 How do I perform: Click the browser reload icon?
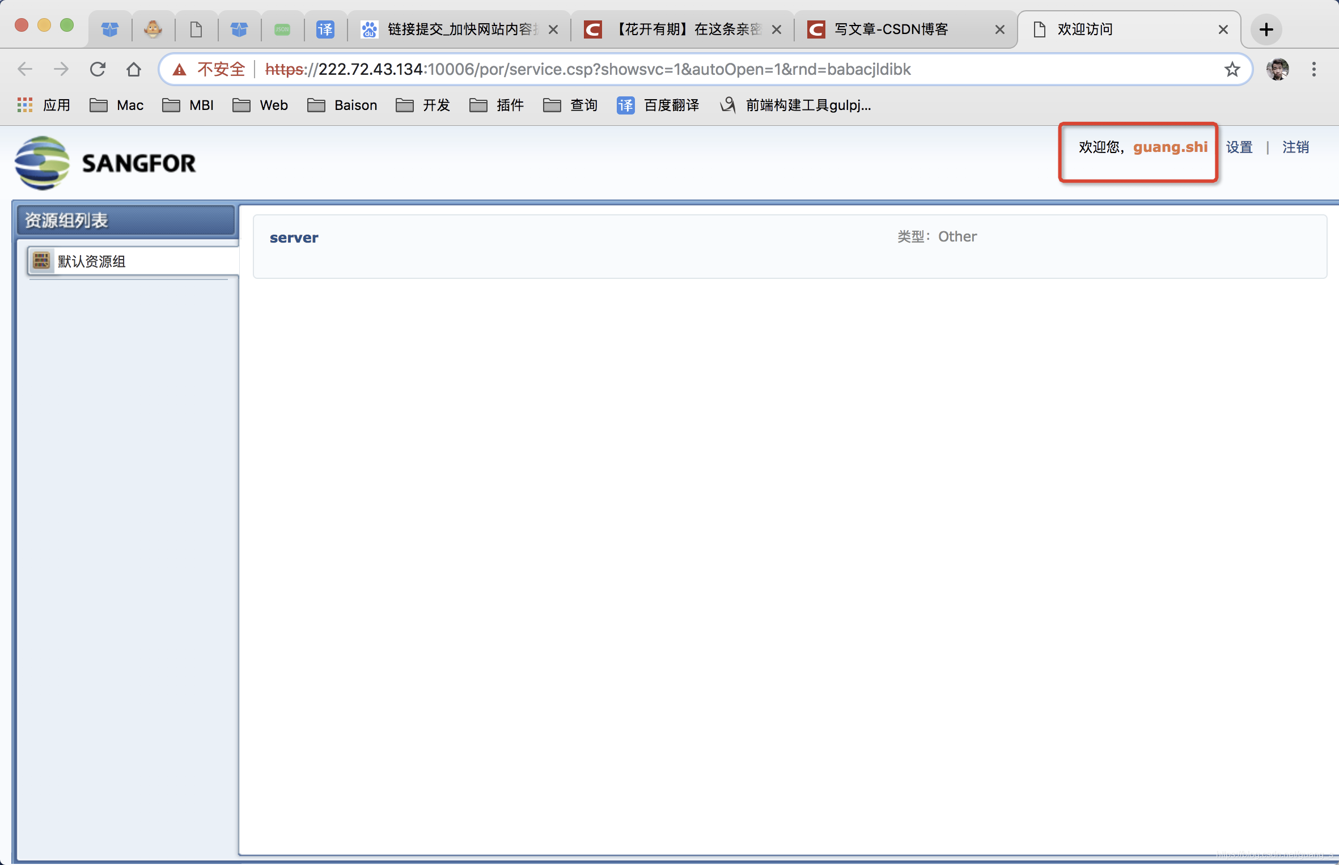[98, 69]
